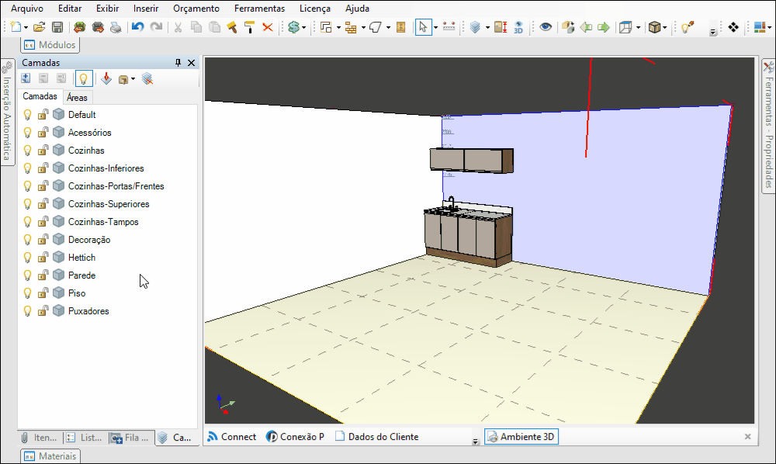This screenshot has width=776, height=464.
Task: Click the layers stack icon in main toolbar
Action: [475, 26]
